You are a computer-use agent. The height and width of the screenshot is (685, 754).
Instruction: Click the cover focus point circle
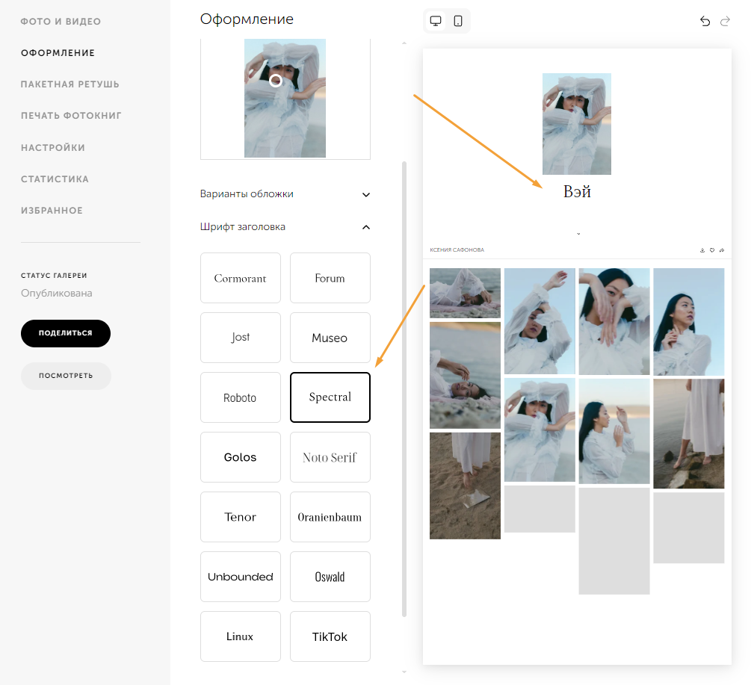click(x=276, y=80)
